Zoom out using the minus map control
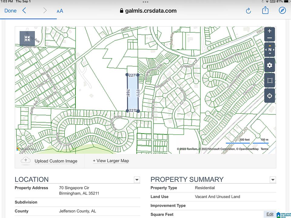The width and height of the screenshot is (291, 218). [269, 38]
